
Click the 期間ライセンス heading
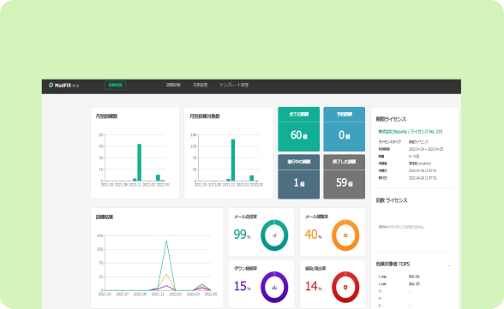[391, 119]
